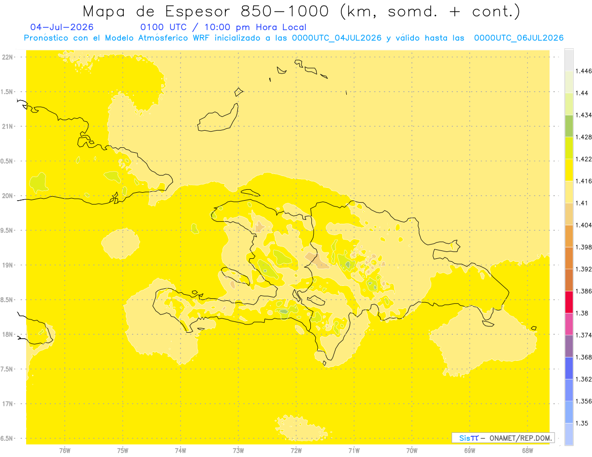Click the "73W" longitude label
The height and width of the screenshot is (457, 592).
tap(238, 451)
